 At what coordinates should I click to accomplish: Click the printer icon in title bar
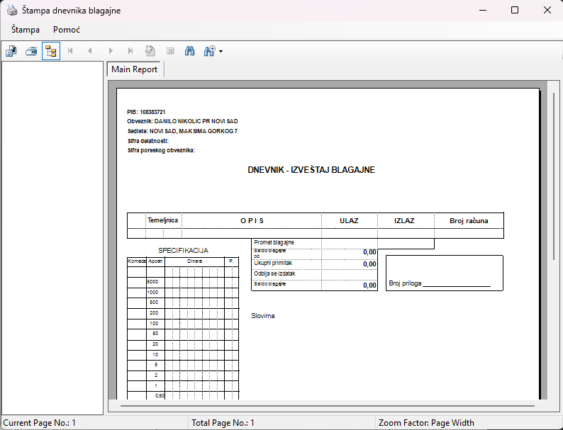[12, 10]
